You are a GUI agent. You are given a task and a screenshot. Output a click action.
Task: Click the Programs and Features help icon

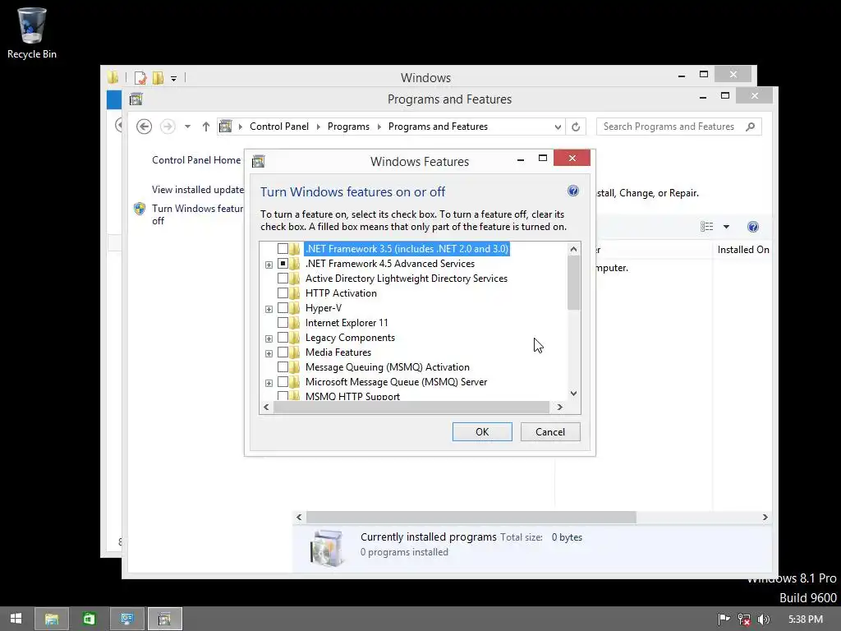[x=752, y=227]
